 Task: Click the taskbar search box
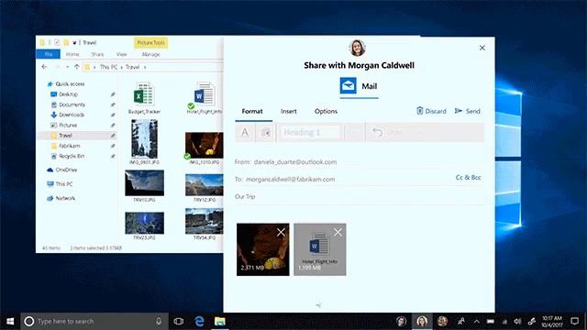tap(94, 321)
